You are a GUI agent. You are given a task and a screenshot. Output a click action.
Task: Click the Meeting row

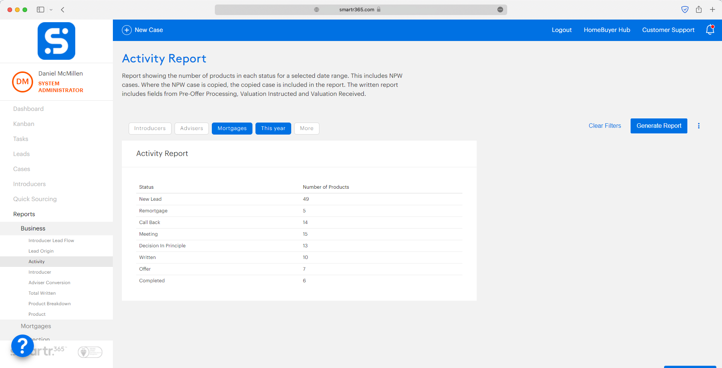299,234
